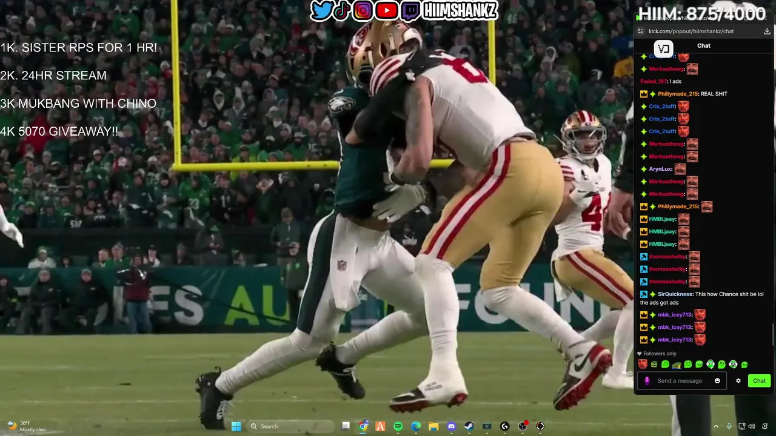Click the kick.com/popout/hiimshankz/chat address bar
The width and height of the screenshot is (776, 436).
coord(691,31)
